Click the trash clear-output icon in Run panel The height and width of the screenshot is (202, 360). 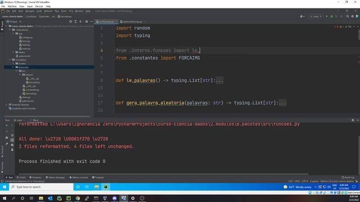12,150
